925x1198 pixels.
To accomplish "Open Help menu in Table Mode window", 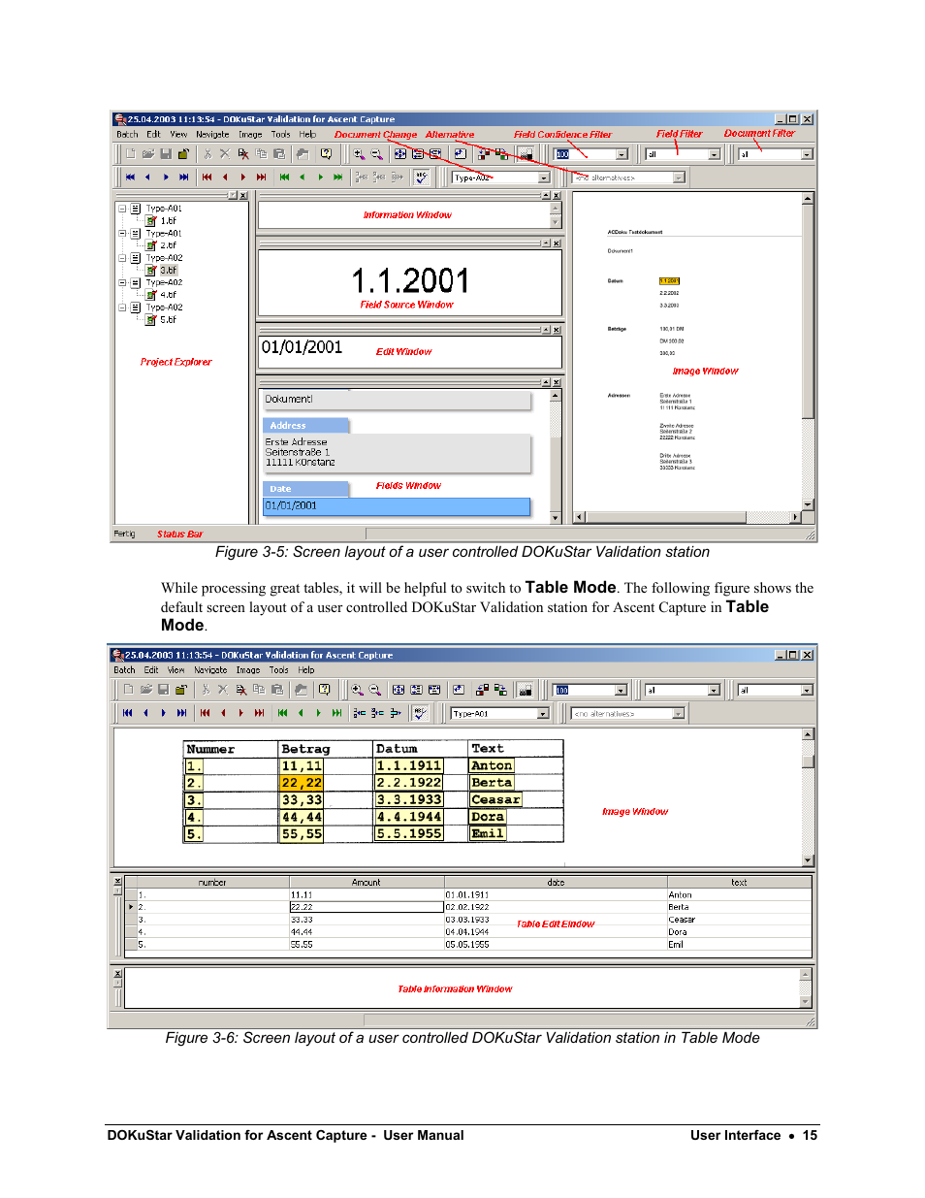I will click(306, 670).
